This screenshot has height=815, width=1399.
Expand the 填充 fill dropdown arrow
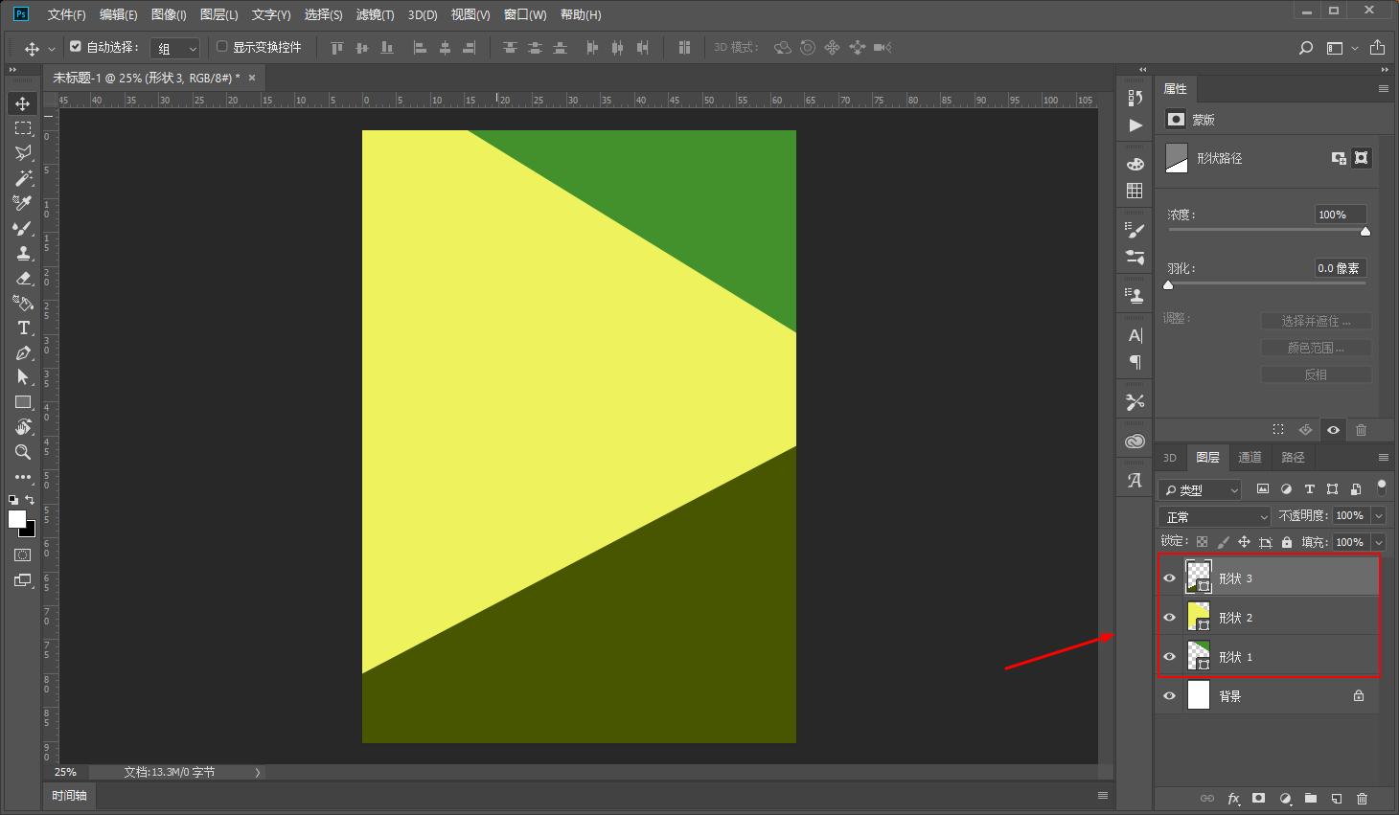click(1379, 542)
